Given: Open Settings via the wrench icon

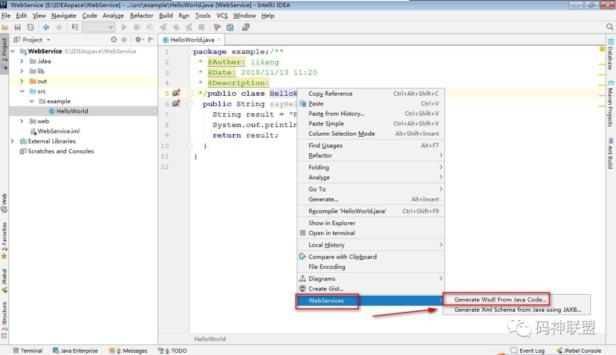Looking at the screenshot, I should [x=217, y=27].
